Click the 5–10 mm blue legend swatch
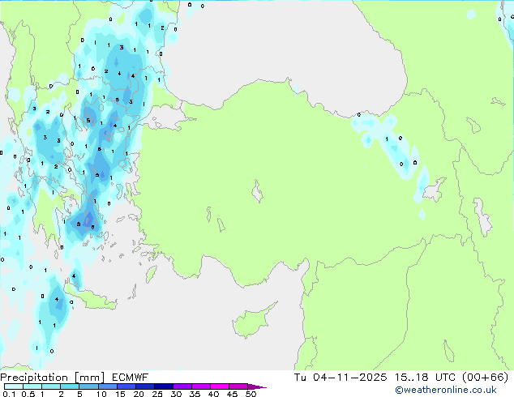The height and width of the screenshot is (397, 514). [x=88, y=386]
